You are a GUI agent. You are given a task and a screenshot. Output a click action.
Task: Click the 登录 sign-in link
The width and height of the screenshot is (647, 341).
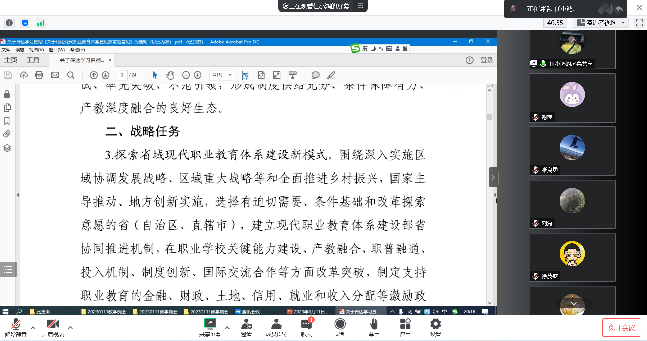487,60
